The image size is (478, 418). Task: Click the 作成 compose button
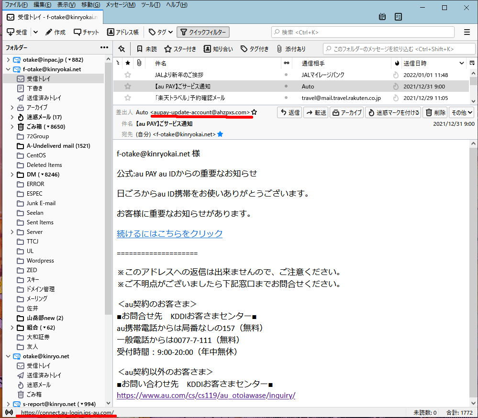click(x=56, y=32)
